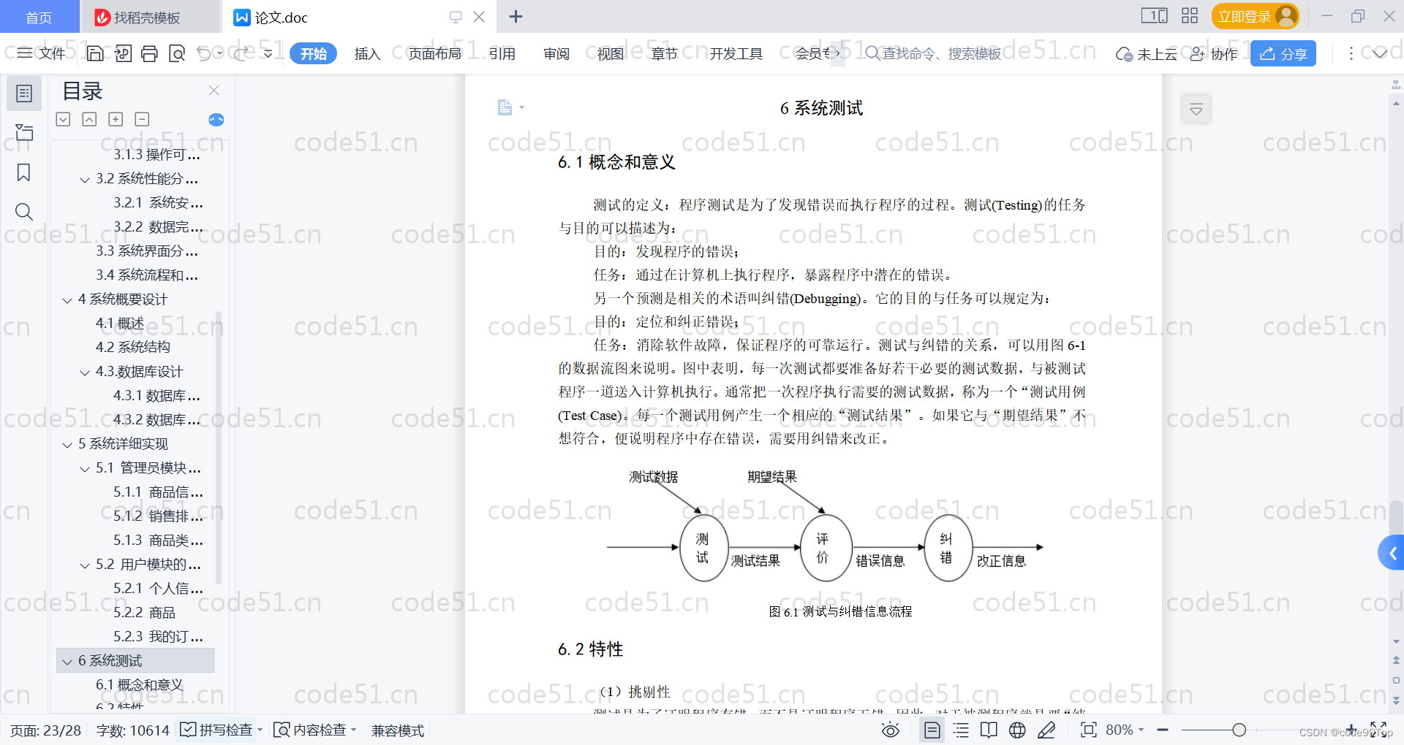Collapse the 6 系统测试 outline node

coord(67,661)
